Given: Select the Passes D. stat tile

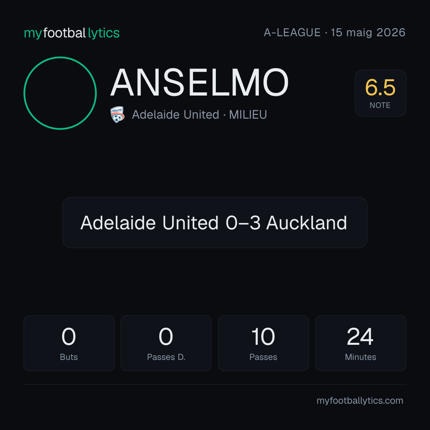Looking at the screenshot, I should click(x=166, y=343).
